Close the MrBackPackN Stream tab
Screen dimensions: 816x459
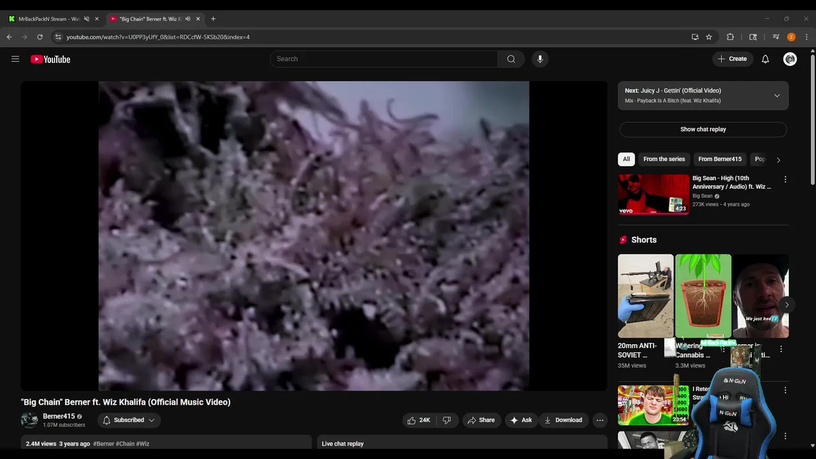97,19
